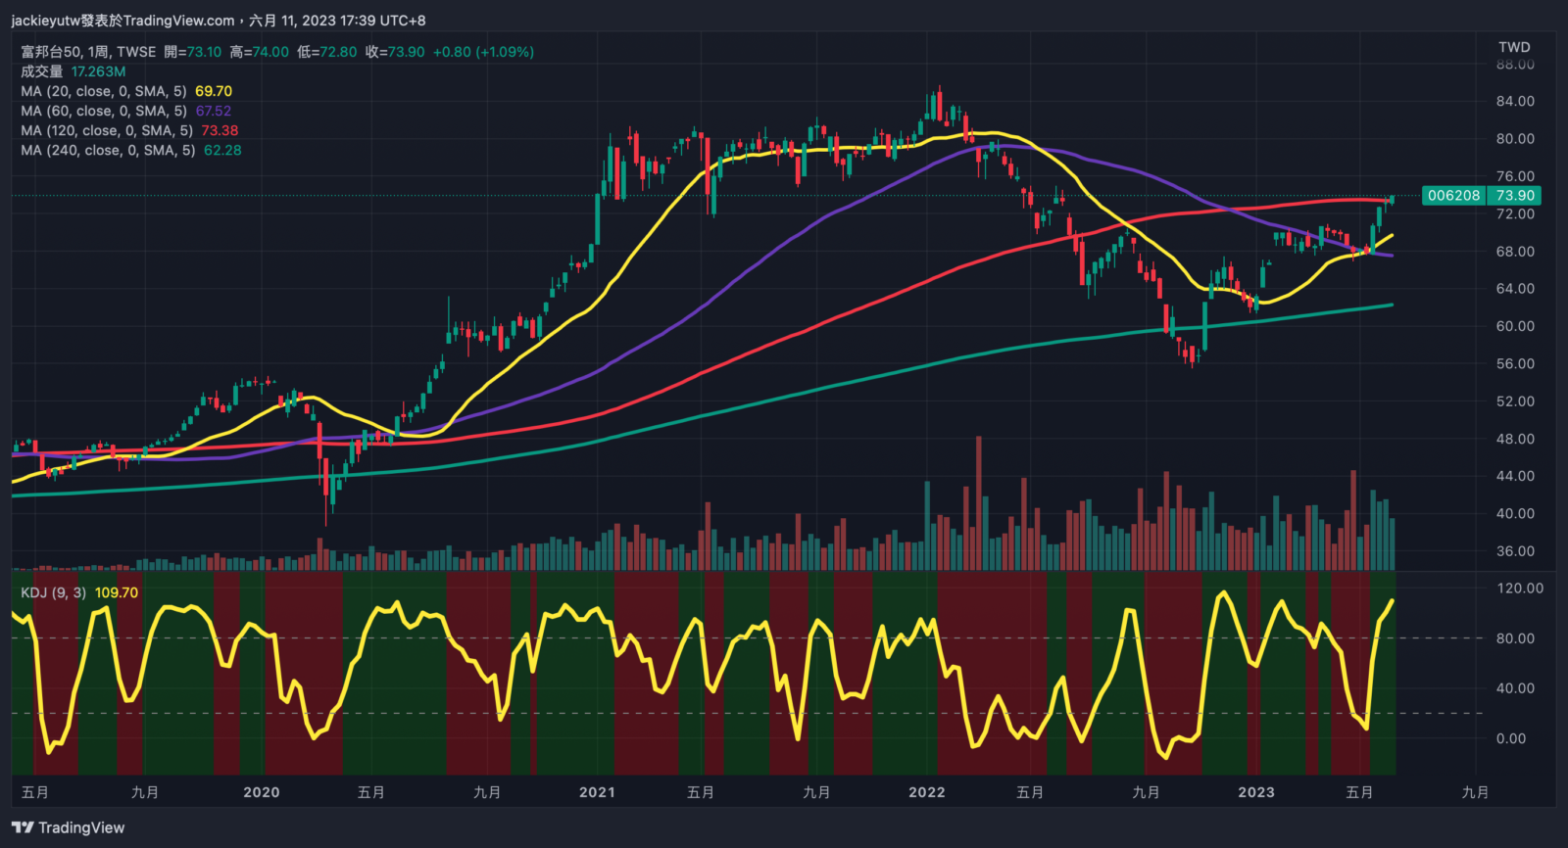Click the yellow 69.70 MA value

coord(214,91)
